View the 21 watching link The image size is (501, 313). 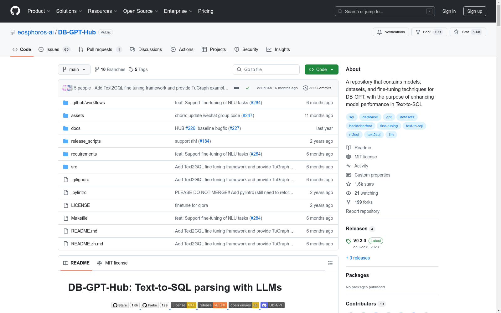coord(362,193)
